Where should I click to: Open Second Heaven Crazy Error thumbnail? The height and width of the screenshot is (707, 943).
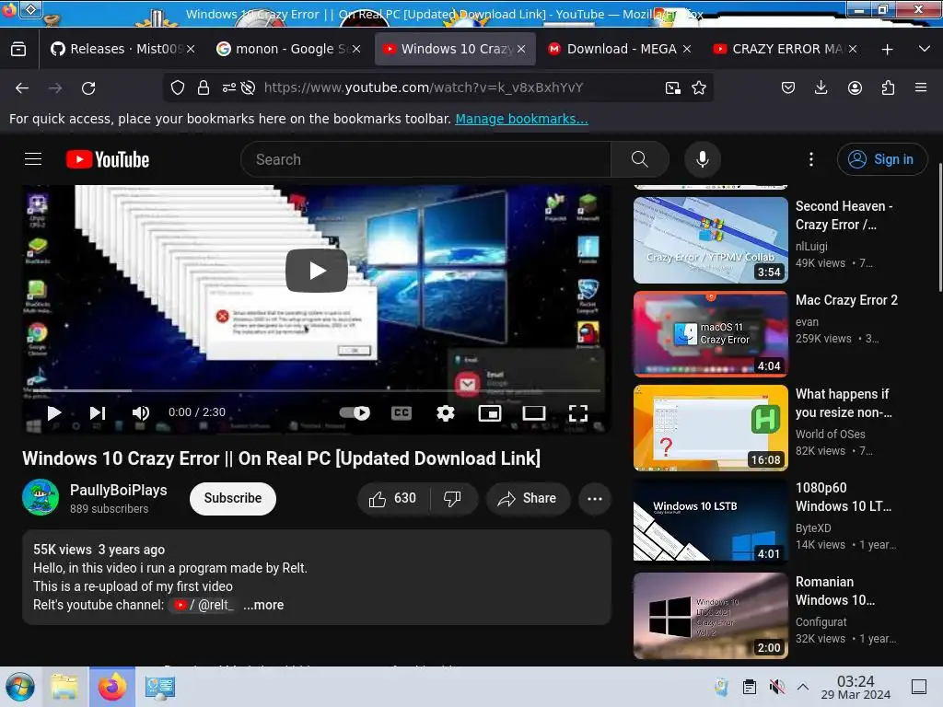(710, 240)
